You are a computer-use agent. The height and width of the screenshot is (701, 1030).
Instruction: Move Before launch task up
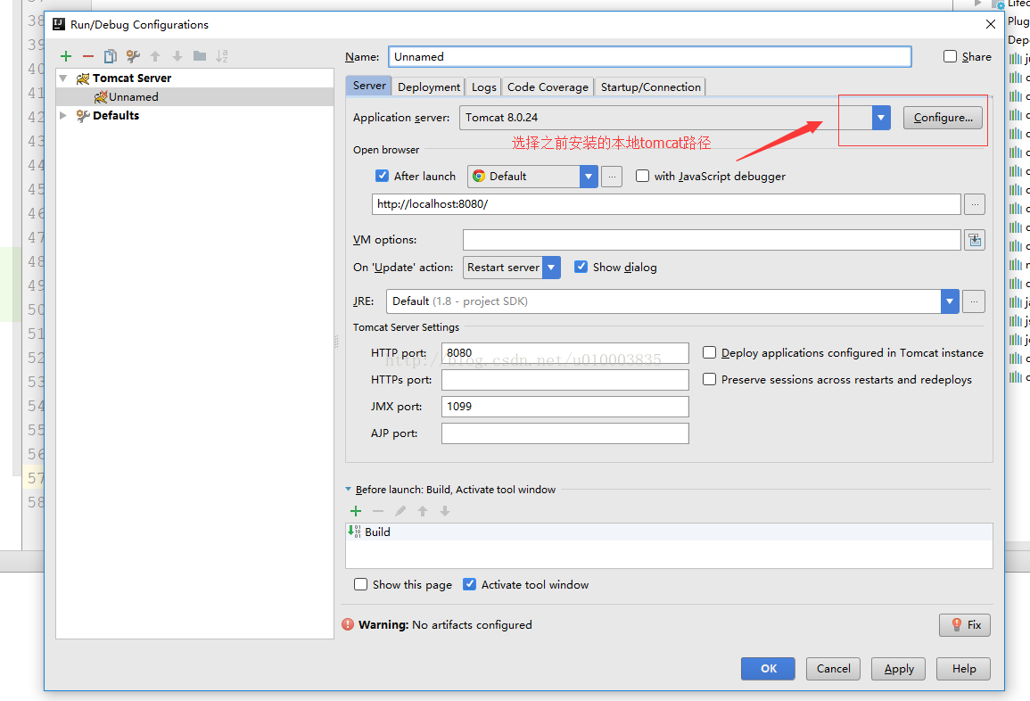[423, 511]
